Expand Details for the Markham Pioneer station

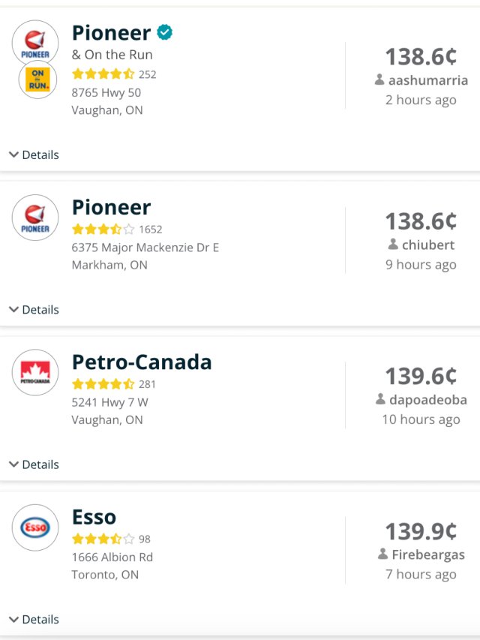(x=35, y=309)
